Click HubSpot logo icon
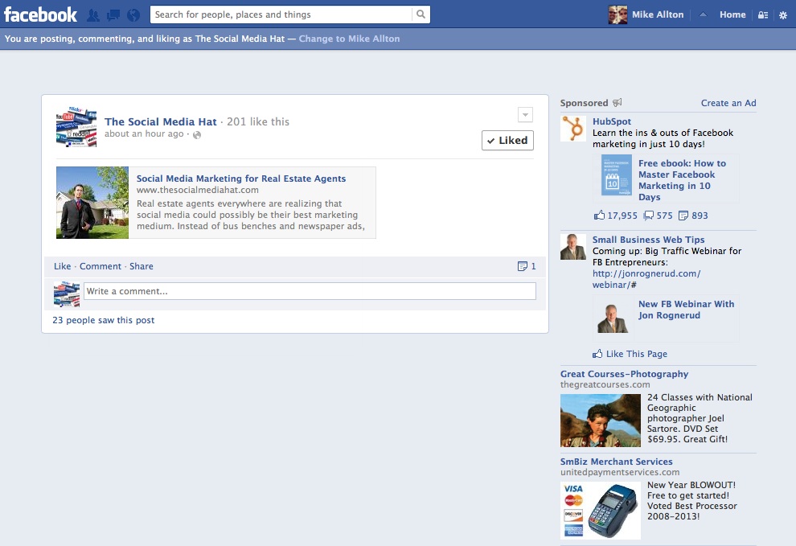 tap(573, 129)
